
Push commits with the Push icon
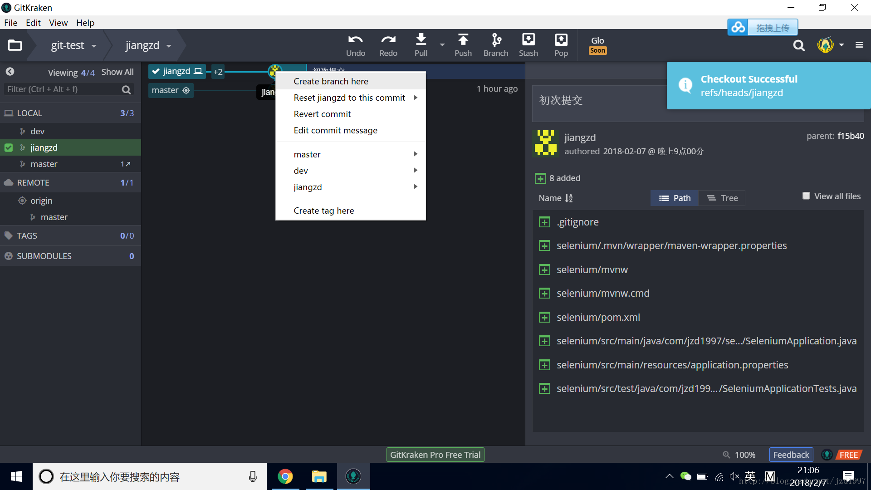click(x=463, y=45)
